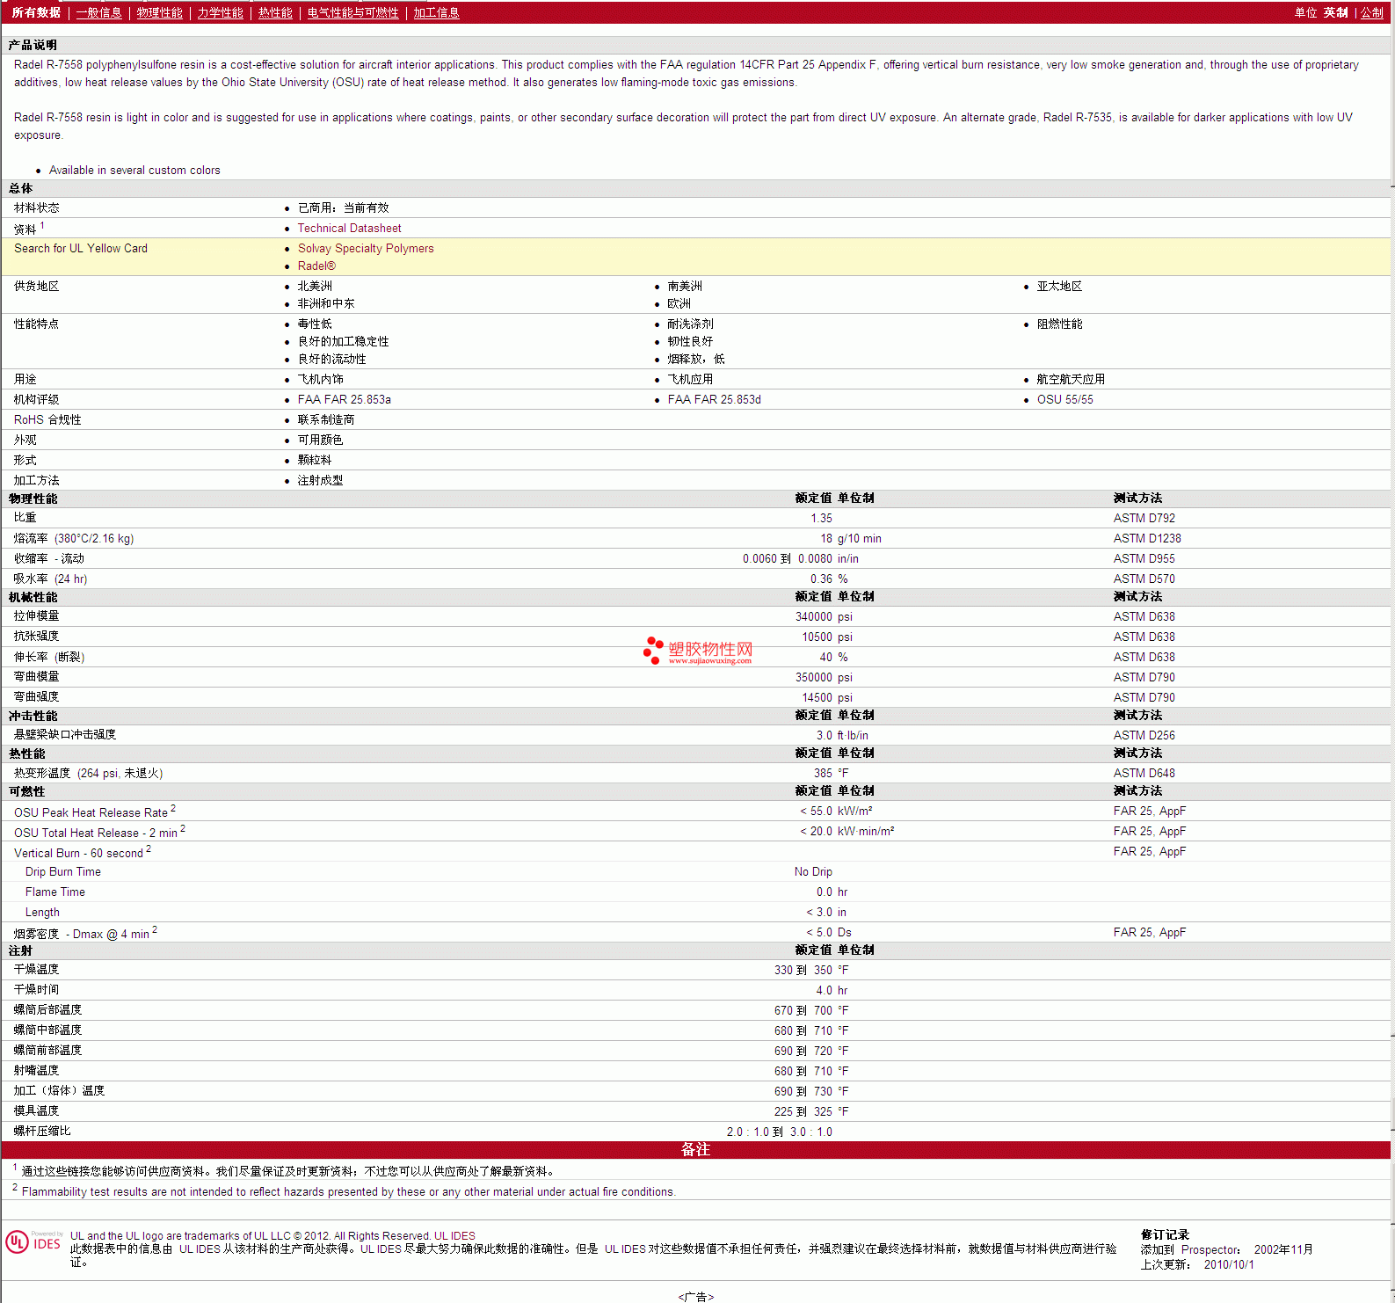
Task: Open the 热性能 tab
Action: tap(275, 12)
